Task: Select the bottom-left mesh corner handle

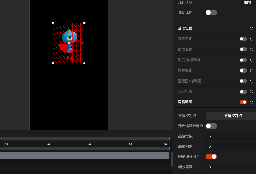Action: click(x=53, y=63)
